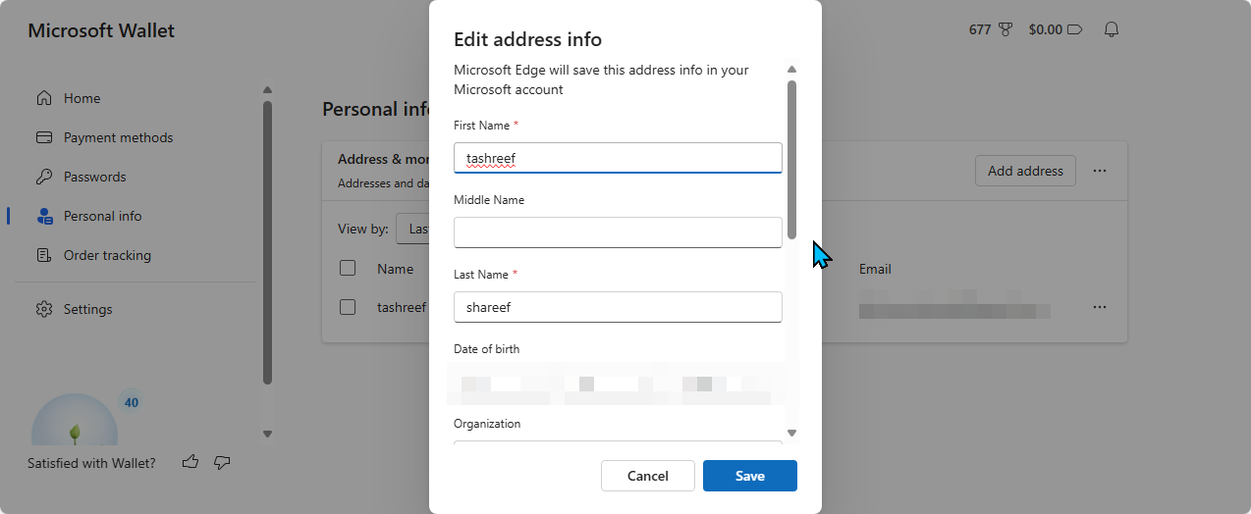The height and width of the screenshot is (514, 1251).
Task: Click the Middle Name field
Action: click(618, 232)
